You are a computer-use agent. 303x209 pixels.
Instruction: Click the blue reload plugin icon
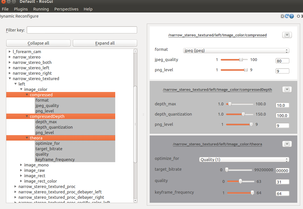(x=287, y=16)
